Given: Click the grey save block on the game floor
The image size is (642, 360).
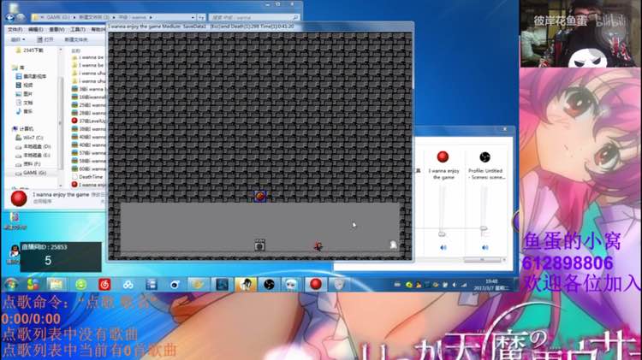Looking at the screenshot, I should click(259, 245).
